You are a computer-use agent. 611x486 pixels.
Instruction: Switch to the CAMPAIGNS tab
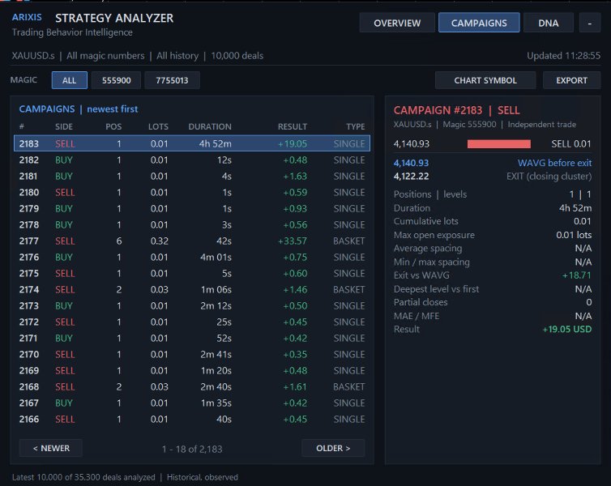tap(479, 23)
